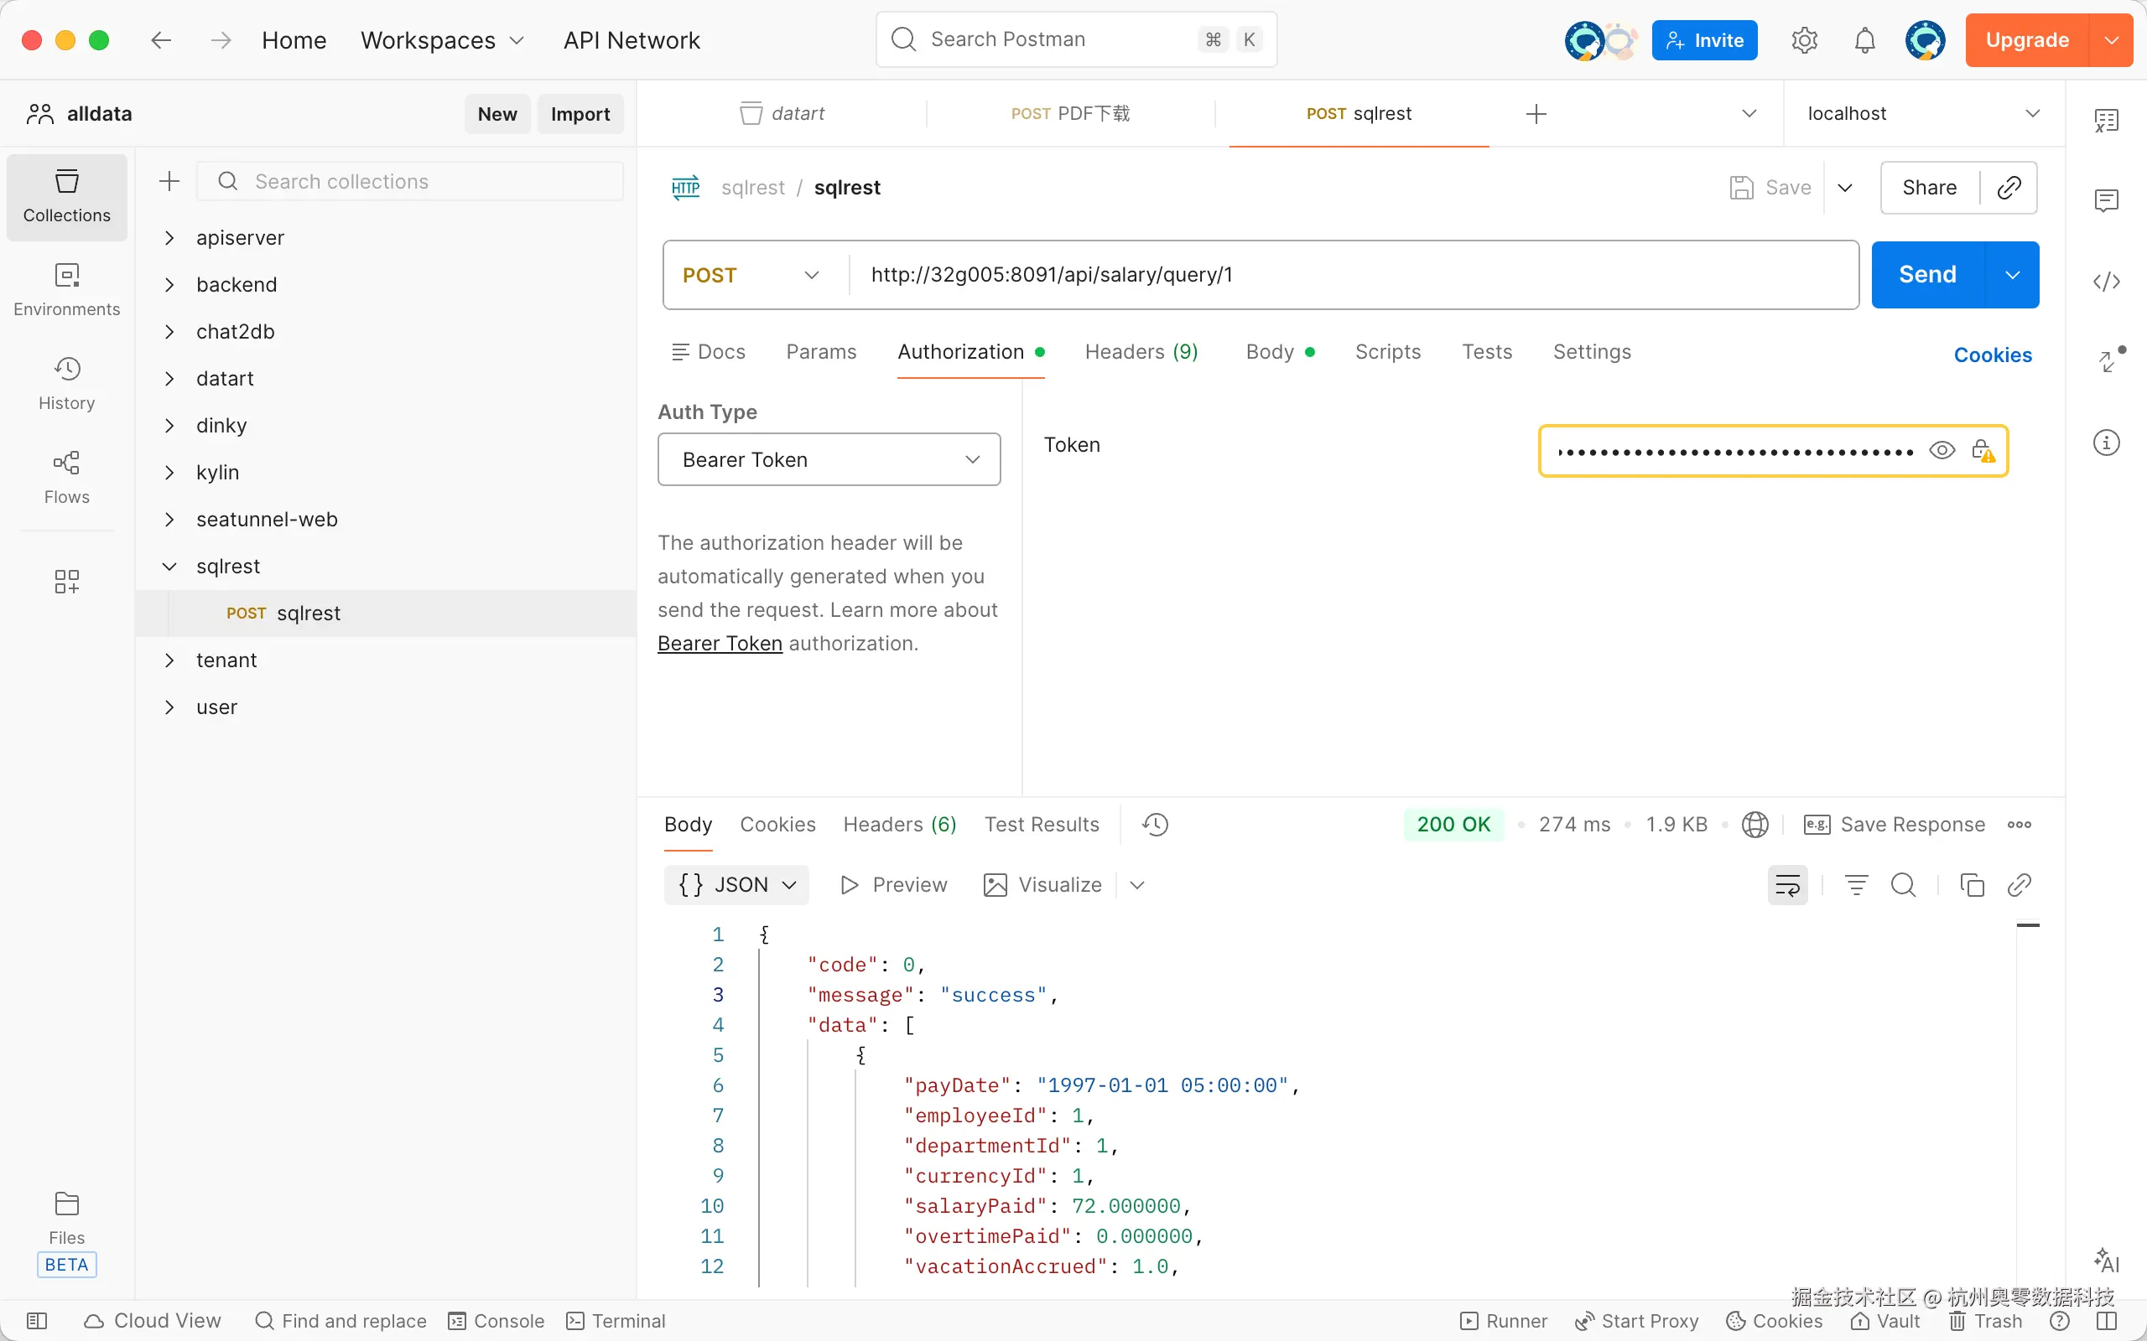Open the Test Results response tab
The height and width of the screenshot is (1341, 2147).
click(1042, 825)
